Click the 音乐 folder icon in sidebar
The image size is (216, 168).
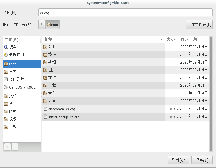pos(6,104)
